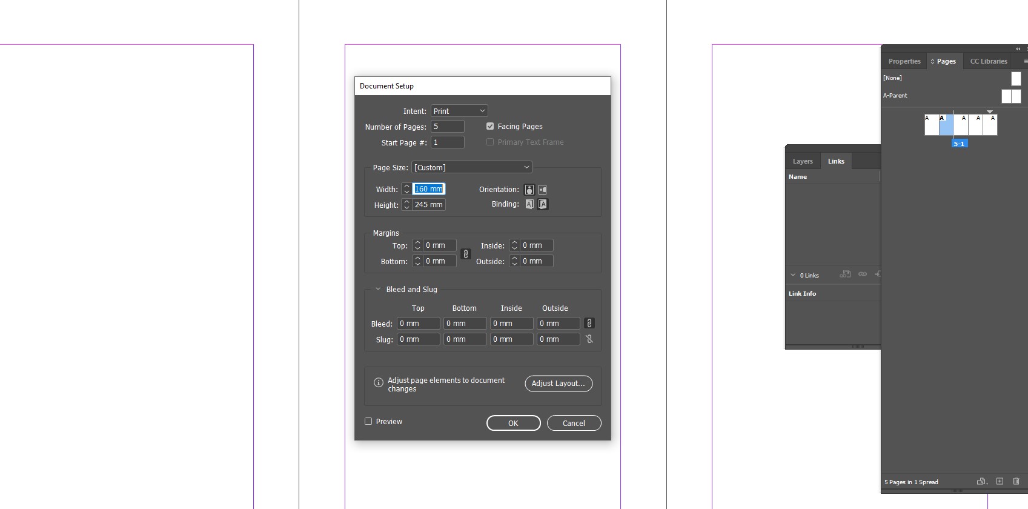
Task: Click Relink from CC Libraries icon in Links panel
Action: (845, 274)
